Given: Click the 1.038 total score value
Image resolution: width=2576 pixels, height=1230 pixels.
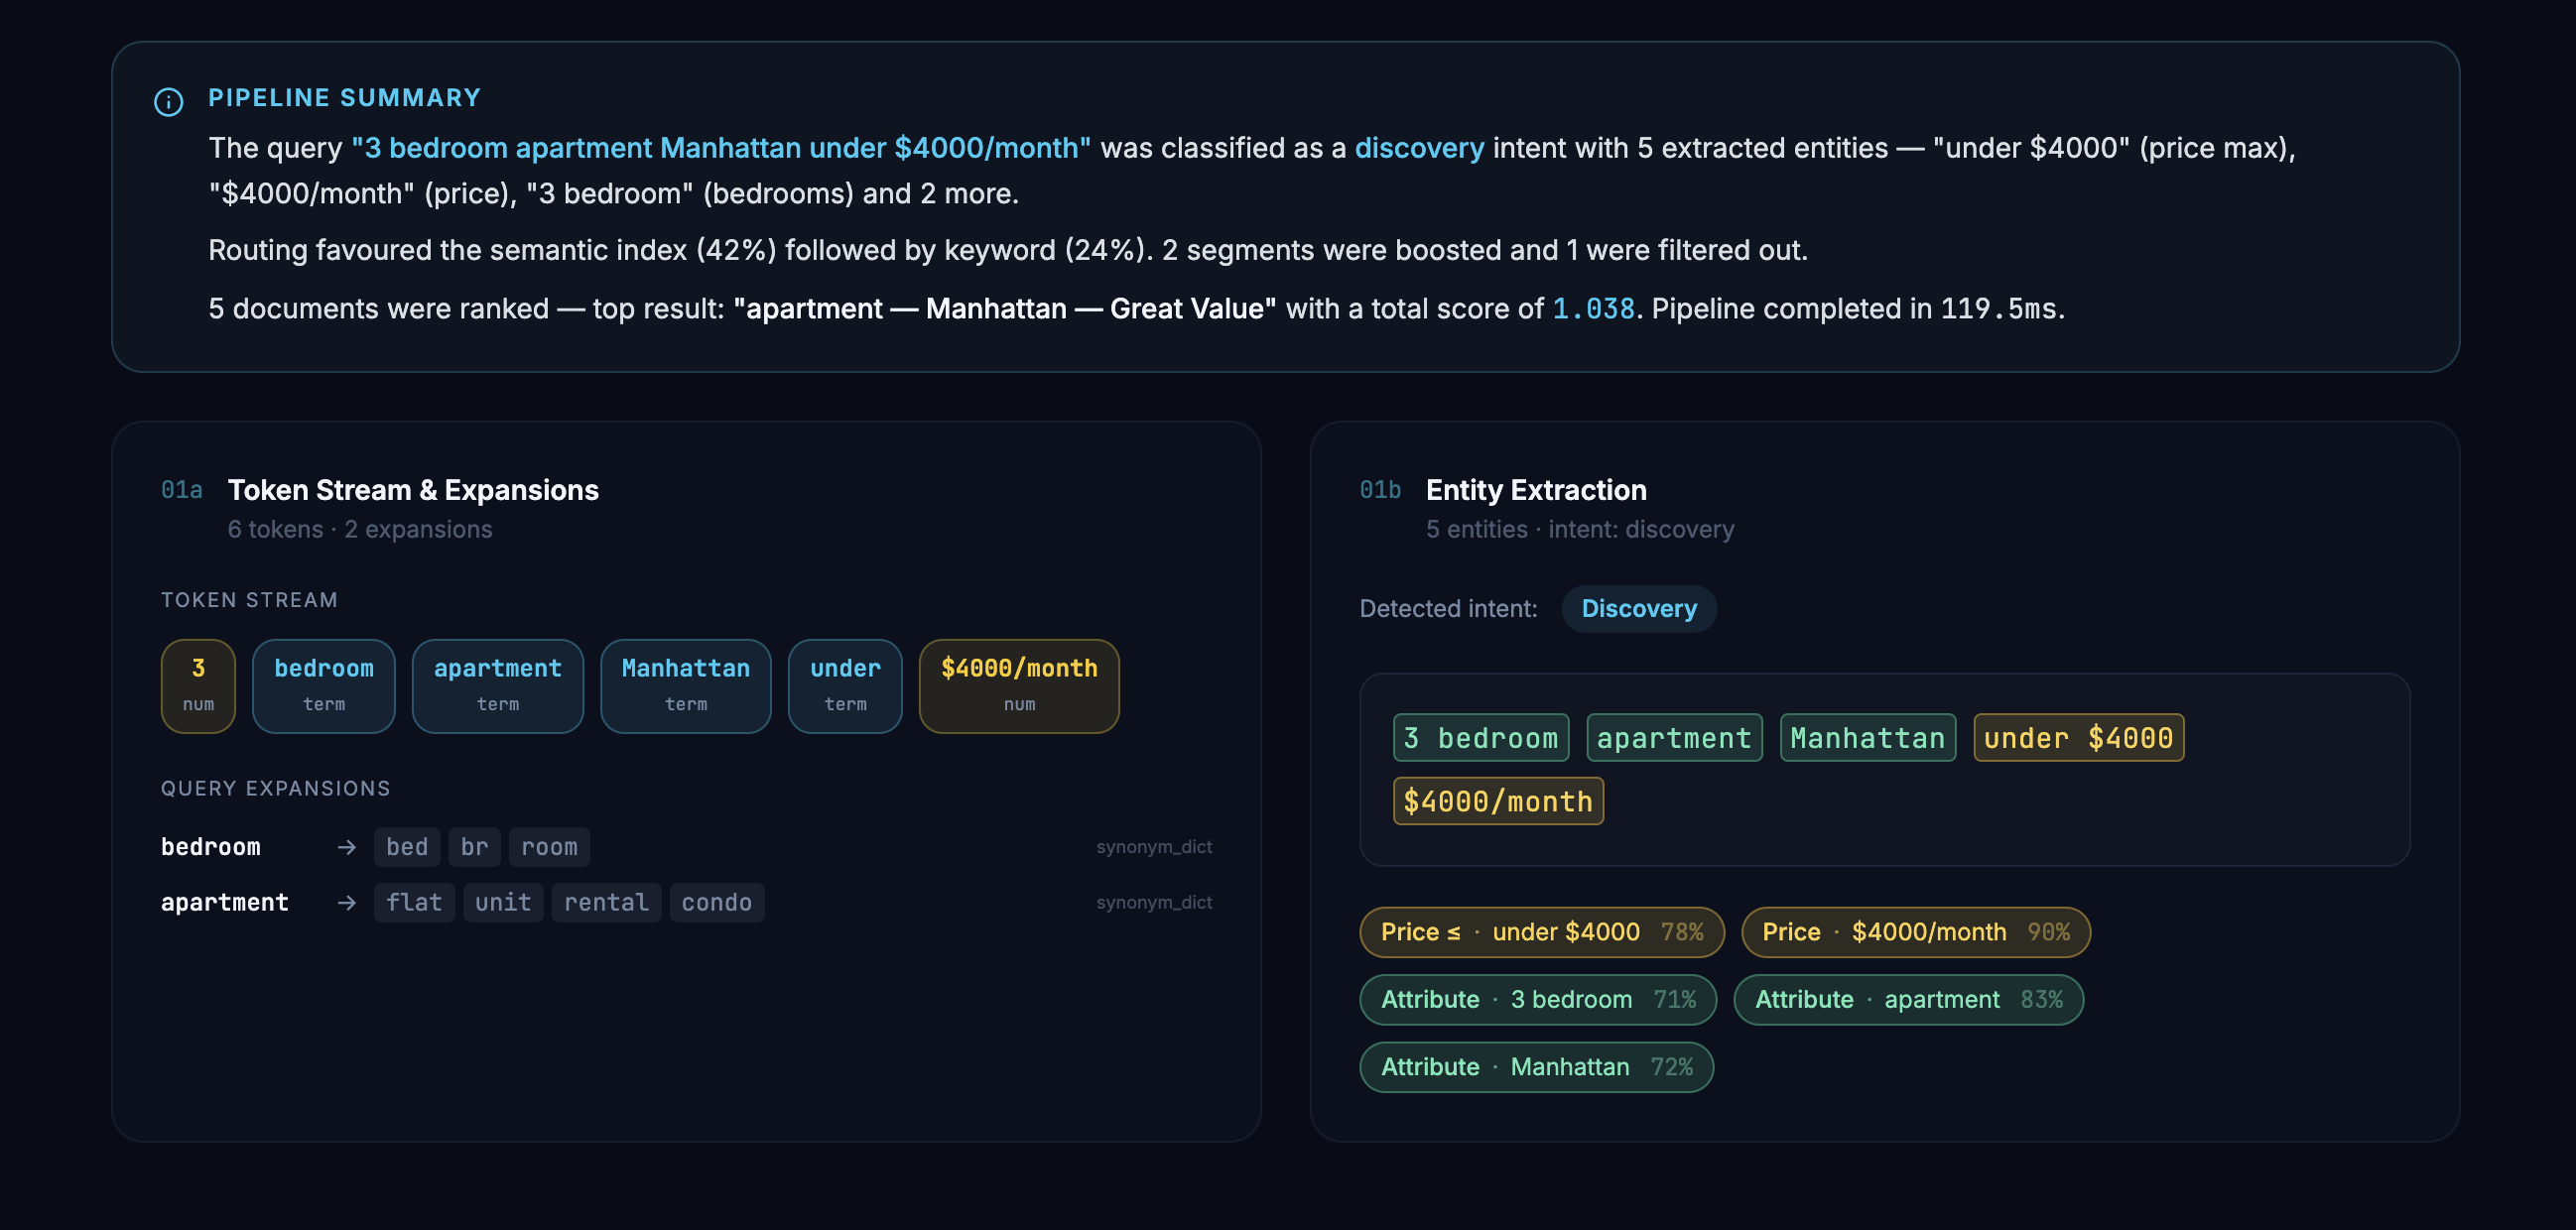Looking at the screenshot, I should [1592, 309].
